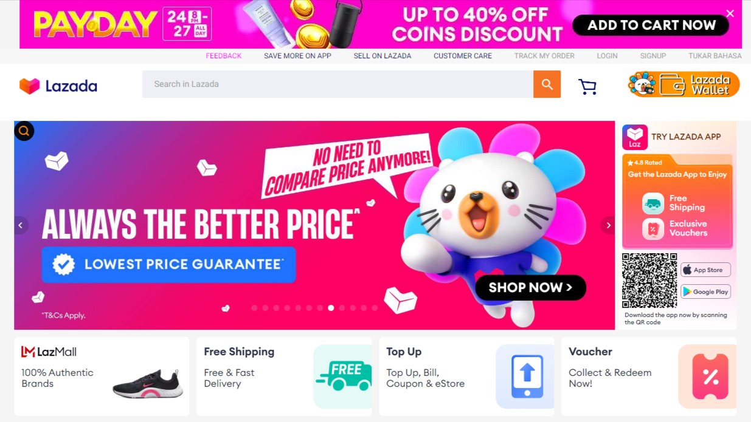Open Customer Care menu
This screenshot has height=422, width=751.
point(463,56)
